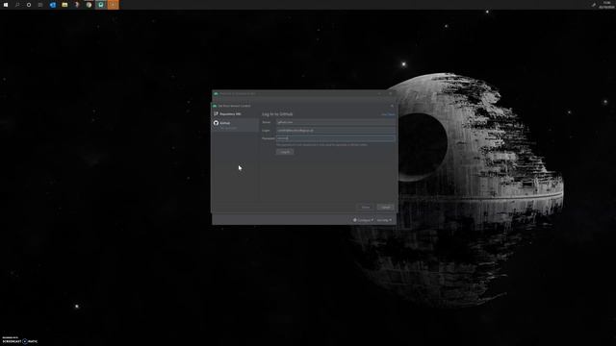Image resolution: width=616 pixels, height=346 pixels.
Task: Click the Clone button in the dialog
Action: tap(366, 208)
